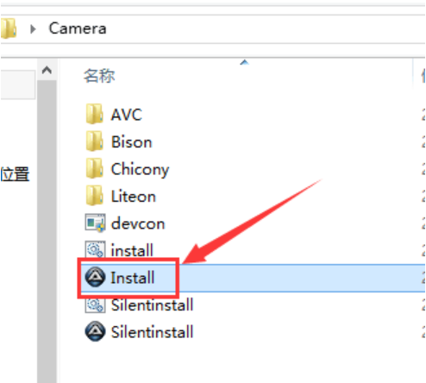Select the Silentinstall gear script icon
The height and width of the screenshot is (383, 426).
[95, 304]
